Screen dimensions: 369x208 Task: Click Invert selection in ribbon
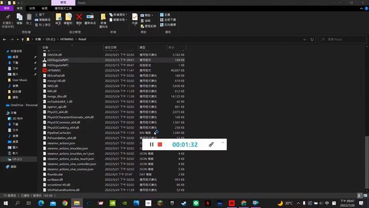(x=168, y=24)
